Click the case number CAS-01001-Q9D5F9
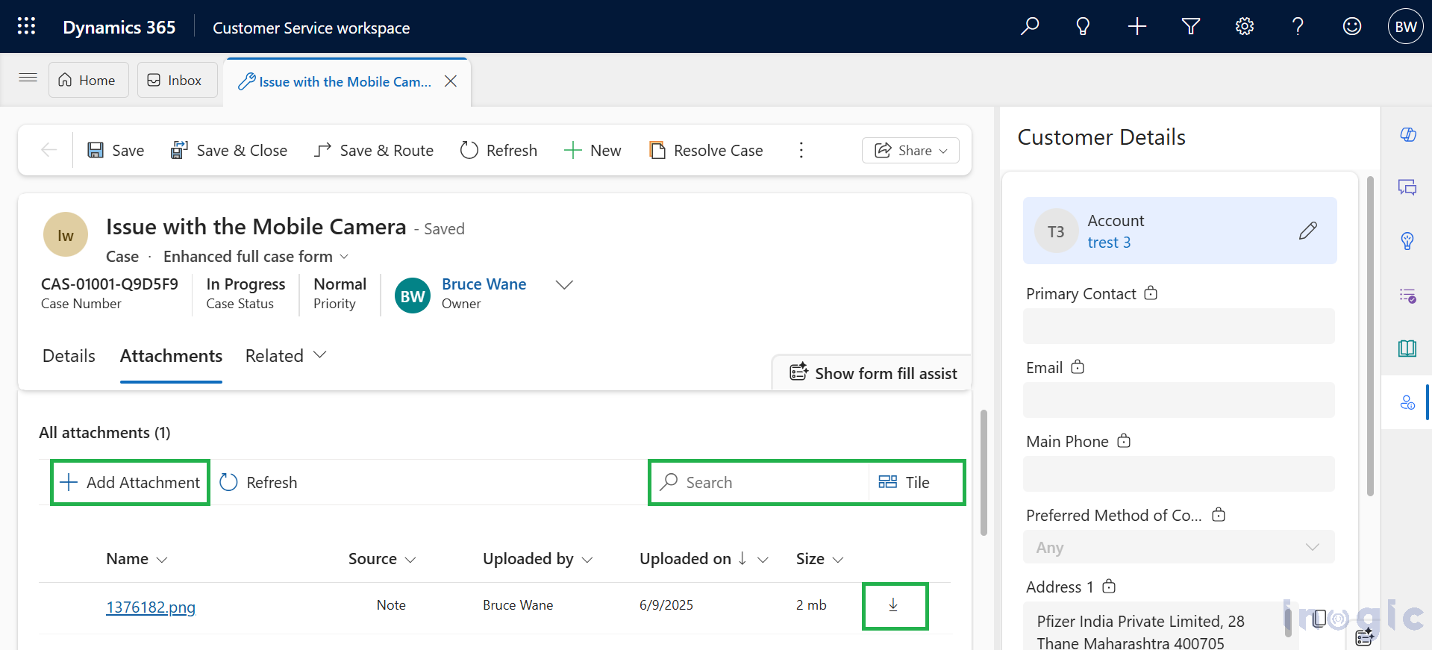This screenshot has height=650, width=1432. pos(110,284)
